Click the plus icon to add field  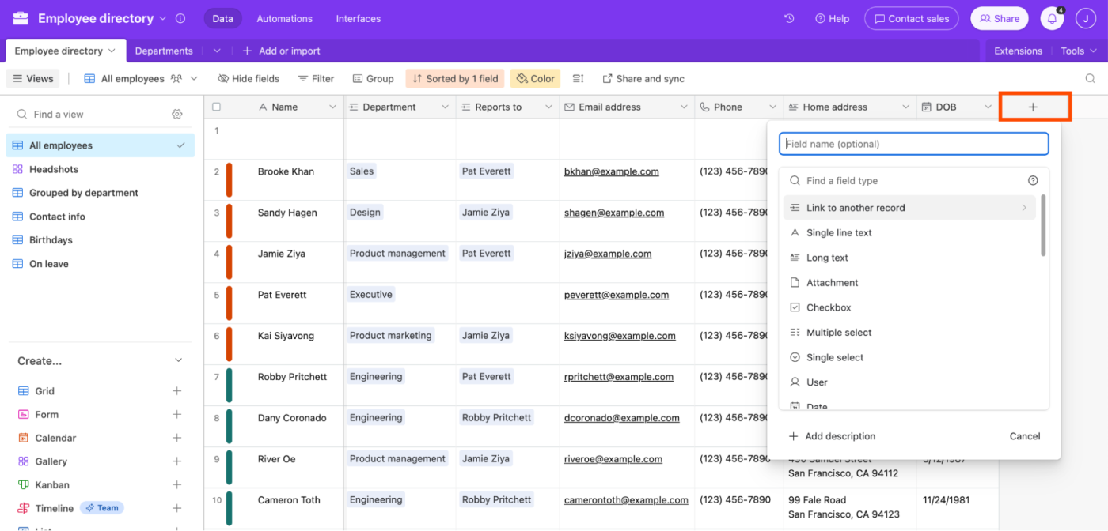coord(1033,107)
